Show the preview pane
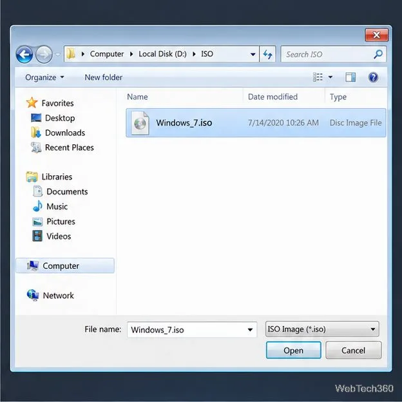Screen dimensions: 402x402 tap(350, 77)
